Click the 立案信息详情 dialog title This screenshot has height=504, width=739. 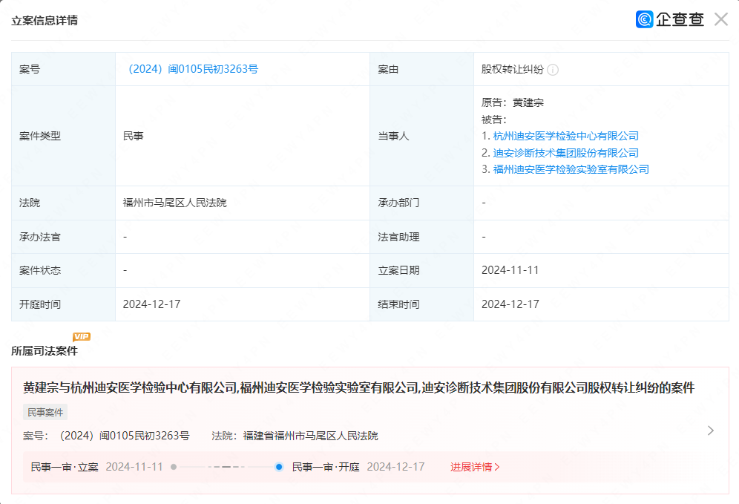tap(45, 20)
